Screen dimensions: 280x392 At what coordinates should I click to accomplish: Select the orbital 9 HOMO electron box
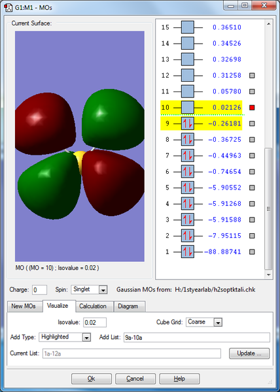(x=188, y=123)
